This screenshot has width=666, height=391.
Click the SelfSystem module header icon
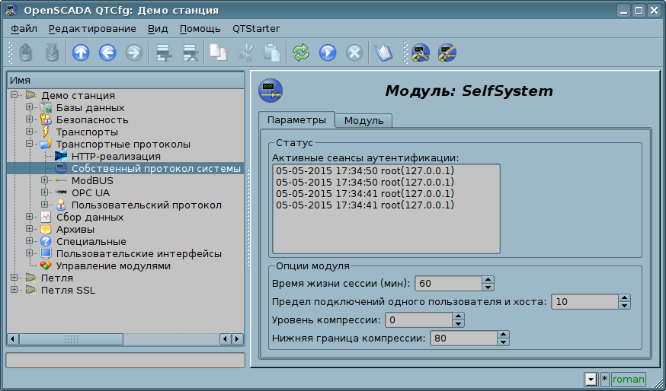click(x=271, y=91)
